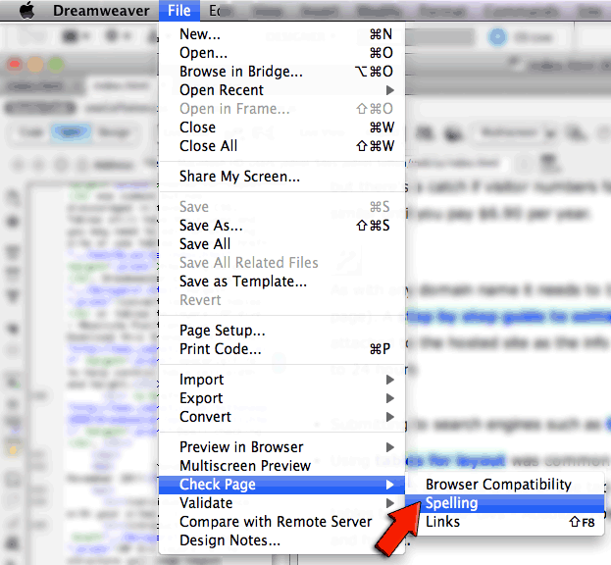
Task: Select Print Code... menu item
Action: (x=282, y=349)
